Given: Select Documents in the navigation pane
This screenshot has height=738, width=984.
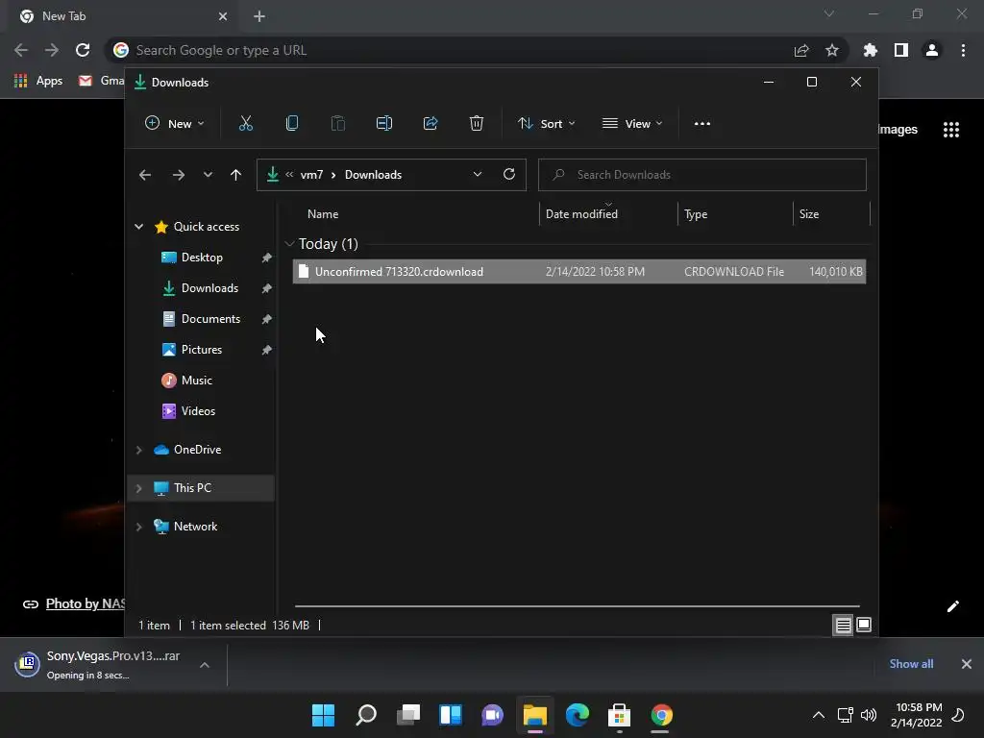Looking at the screenshot, I should 210,319.
